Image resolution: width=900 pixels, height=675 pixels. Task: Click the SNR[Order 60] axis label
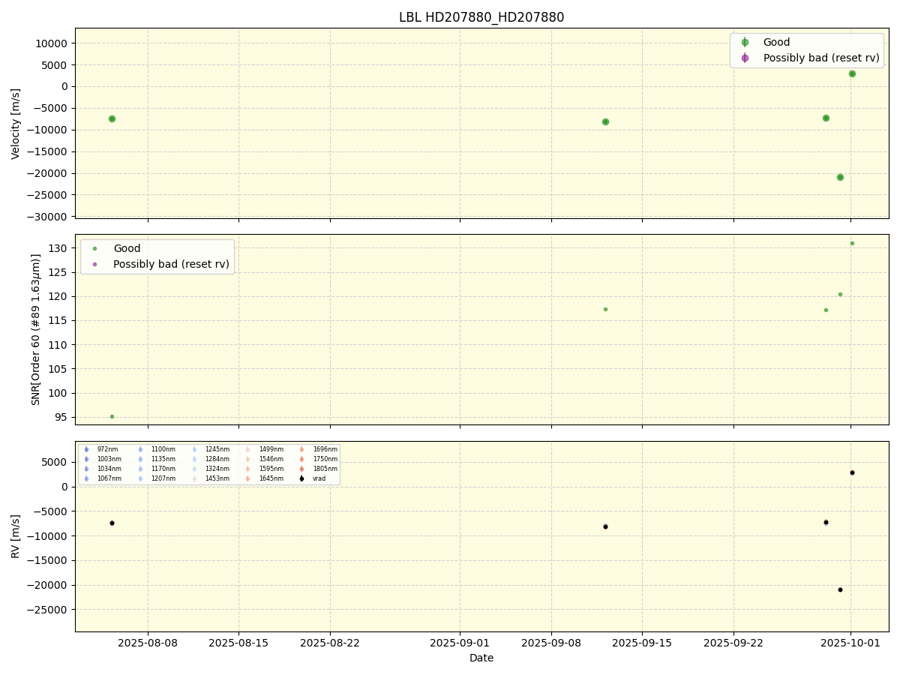(x=36, y=329)
